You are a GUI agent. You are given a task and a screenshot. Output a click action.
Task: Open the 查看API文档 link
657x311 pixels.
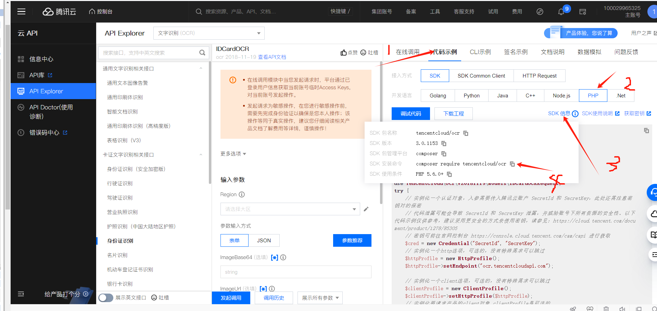pos(272,57)
